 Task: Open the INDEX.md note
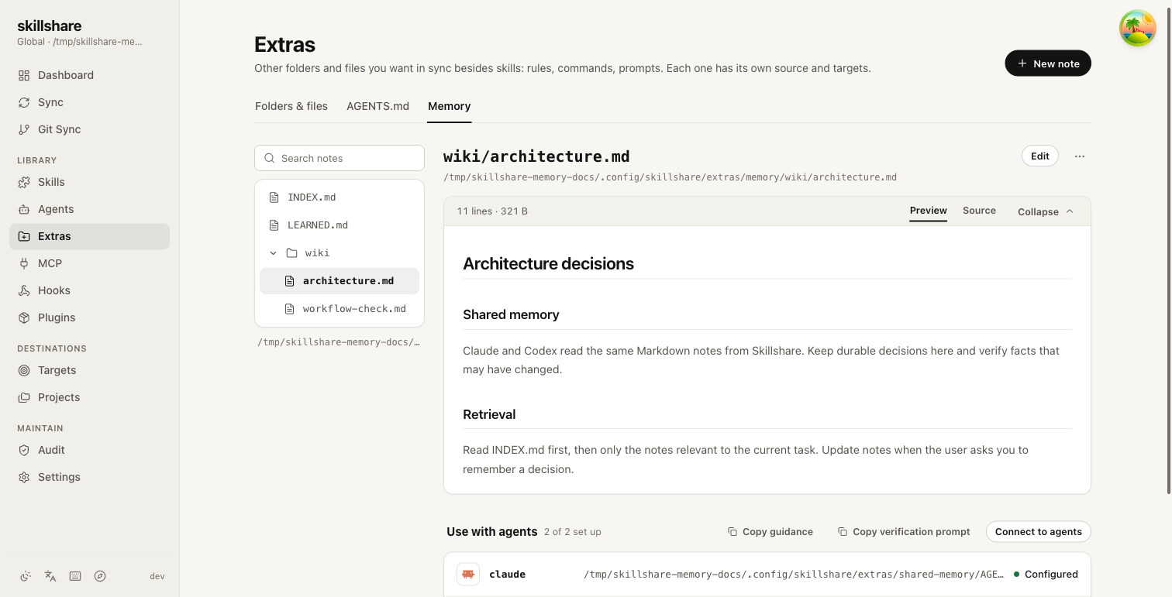coord(340,197)
